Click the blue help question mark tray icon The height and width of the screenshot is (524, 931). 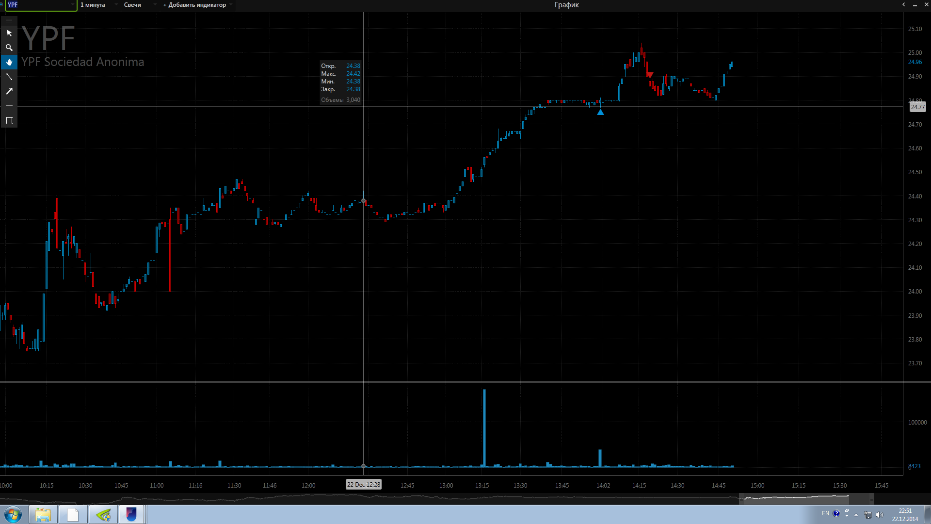pos(836,513)
